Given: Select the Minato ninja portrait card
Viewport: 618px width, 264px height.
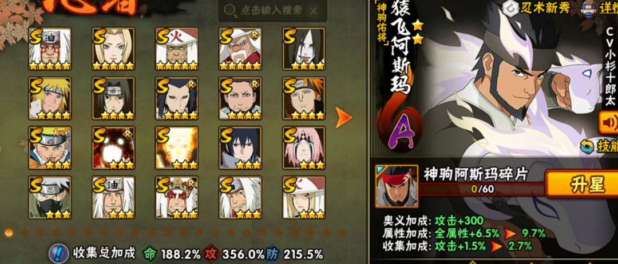Looking at the screenshot, I should (x=50, y=98).
